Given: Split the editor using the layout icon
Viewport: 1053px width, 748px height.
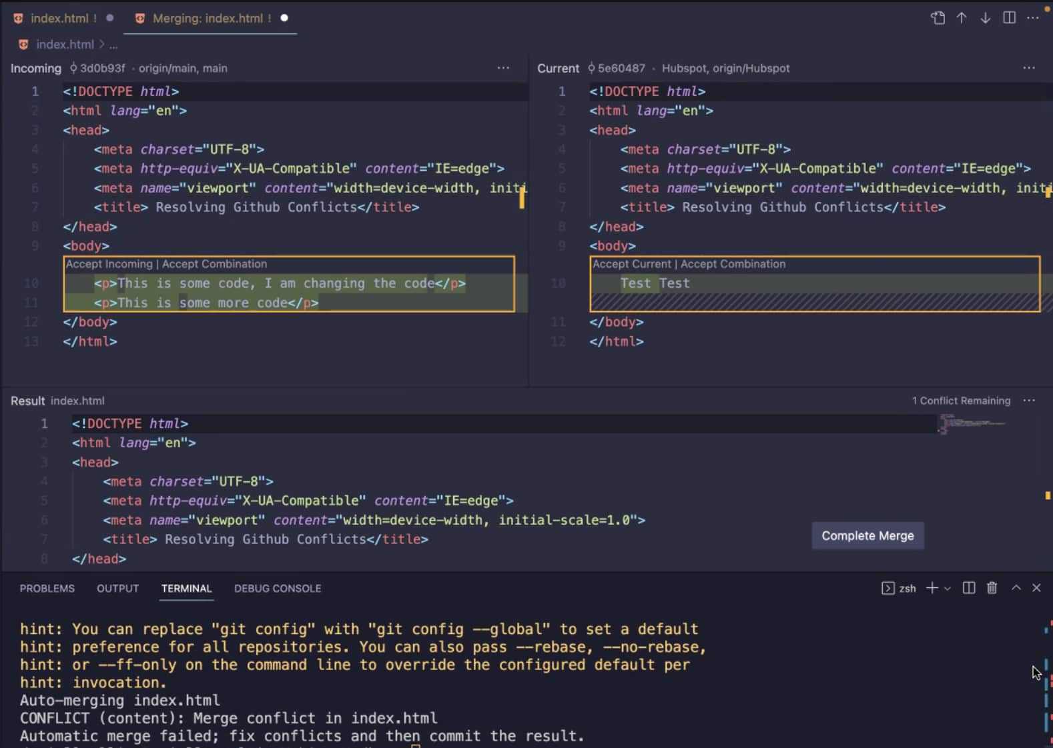Looking at the screenshot, I should (x=1009, y=18).
